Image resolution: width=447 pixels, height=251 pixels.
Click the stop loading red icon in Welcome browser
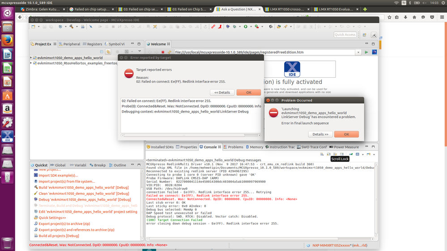coord(163,52)
